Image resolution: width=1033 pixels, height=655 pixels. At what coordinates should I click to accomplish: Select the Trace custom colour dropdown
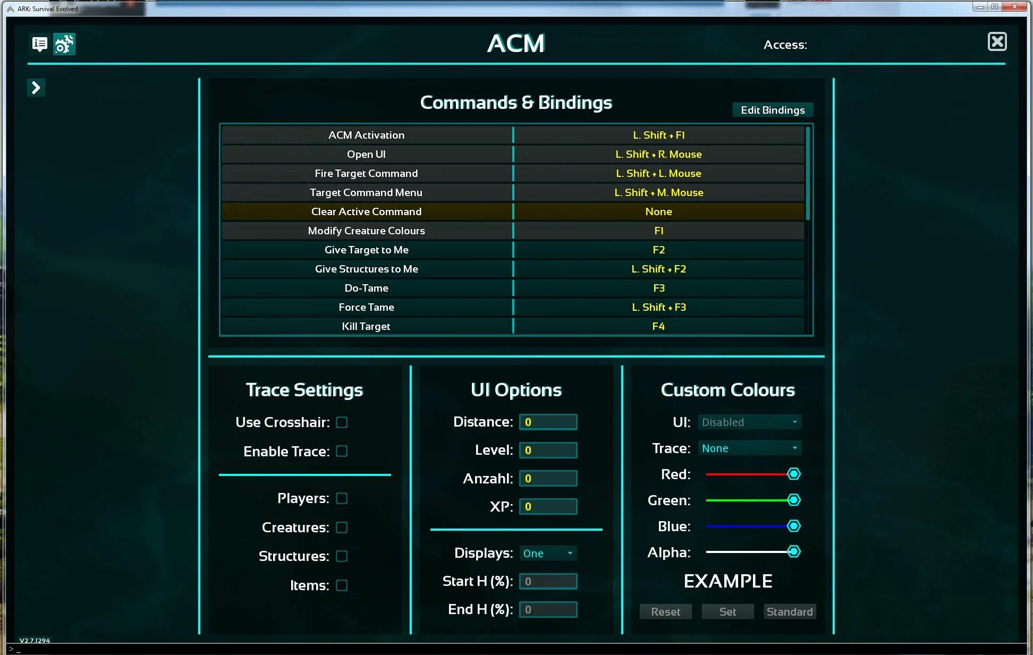(x=748, y=447)
